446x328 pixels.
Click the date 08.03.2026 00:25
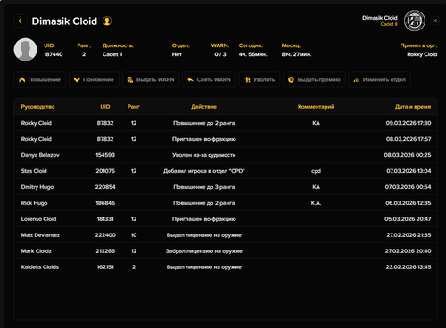click(408, 155)
